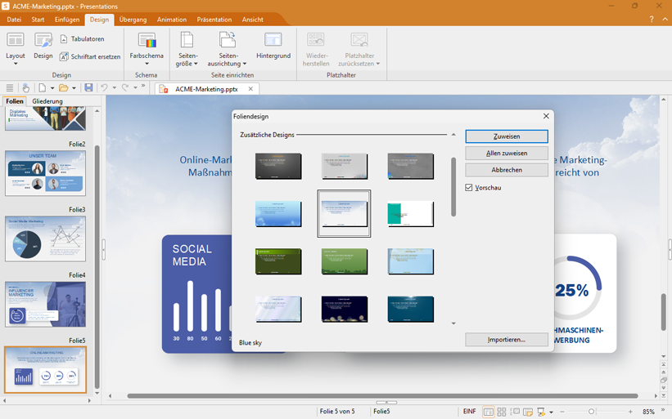The width and height of the screenshot is (672, 419).
Task: Choose the teal sidebar white design thumbnail
Action: (411, 214)
